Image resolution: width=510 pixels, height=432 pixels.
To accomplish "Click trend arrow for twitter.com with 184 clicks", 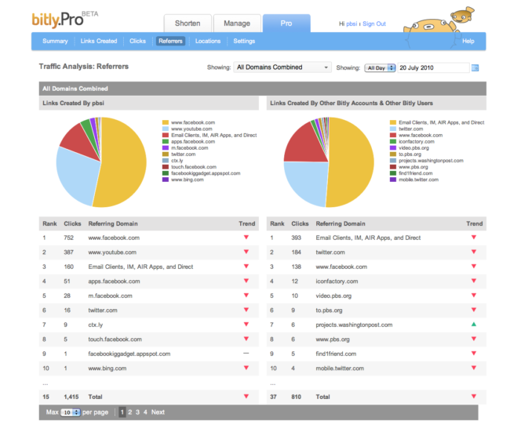I will click(x=474, y=252).
